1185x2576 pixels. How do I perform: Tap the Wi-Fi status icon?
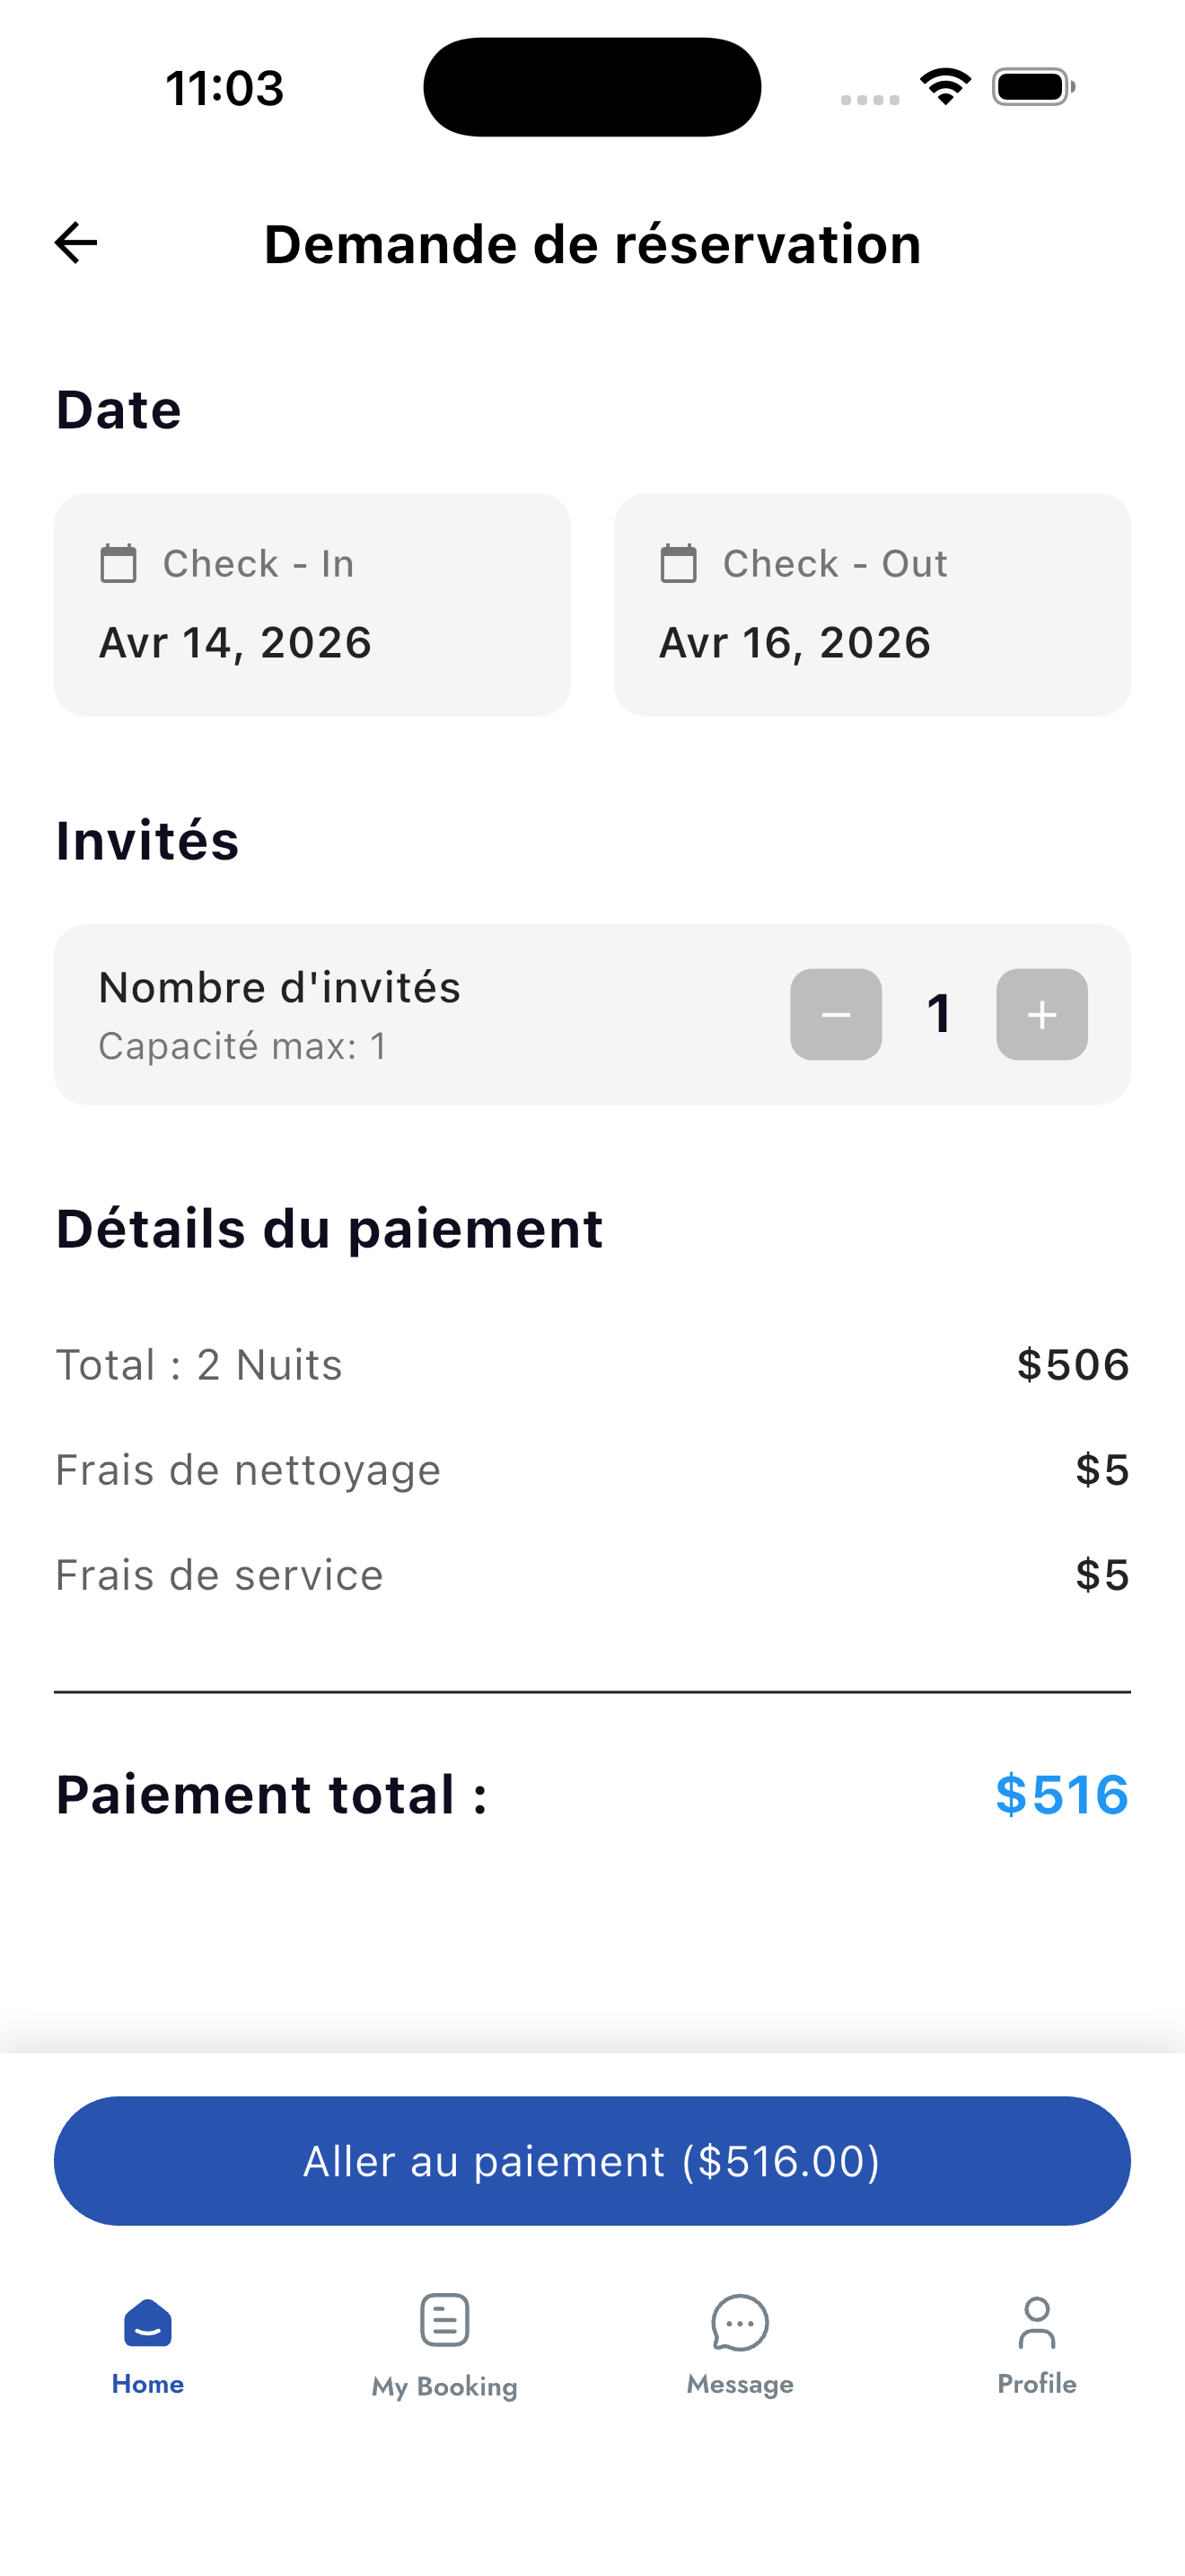[x=945, y=87]
